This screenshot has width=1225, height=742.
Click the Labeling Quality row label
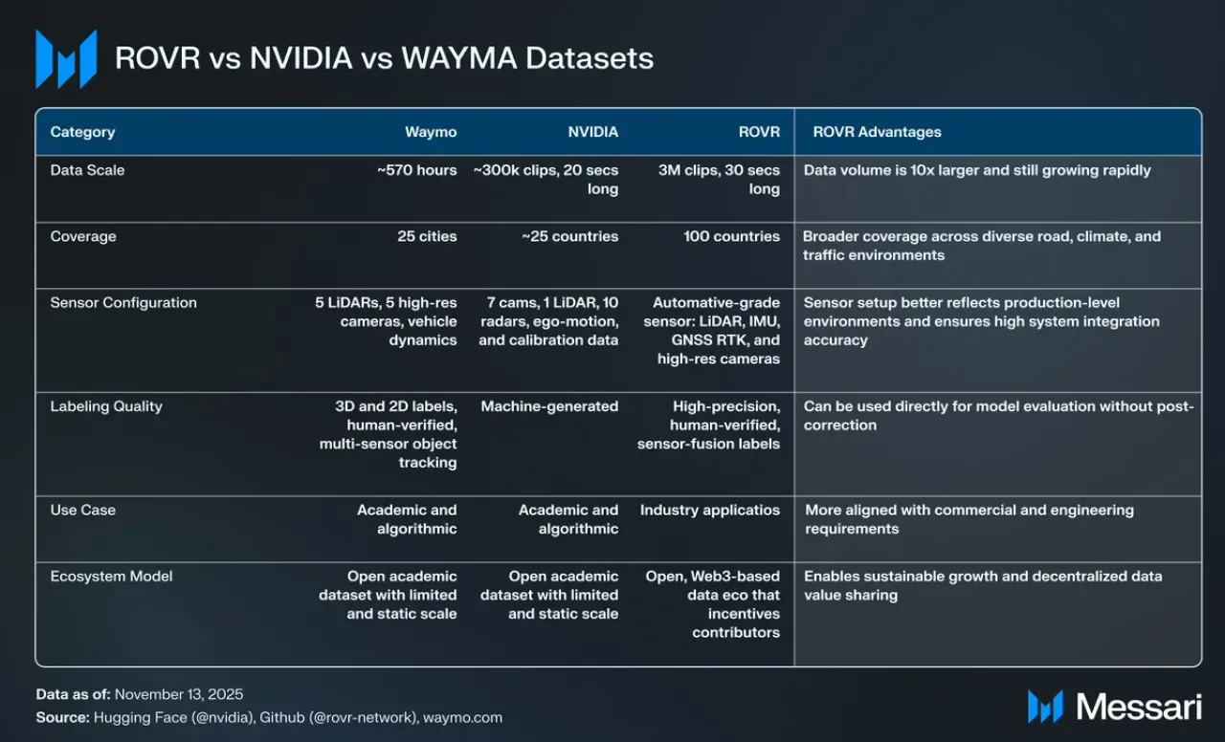click(106, 406)
